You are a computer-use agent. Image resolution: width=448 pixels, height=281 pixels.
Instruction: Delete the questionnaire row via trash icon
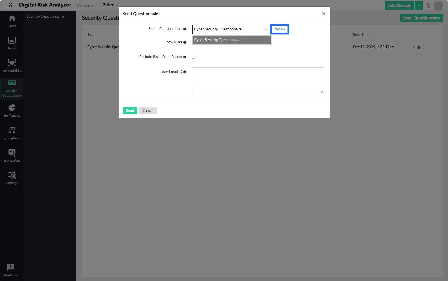418,47
